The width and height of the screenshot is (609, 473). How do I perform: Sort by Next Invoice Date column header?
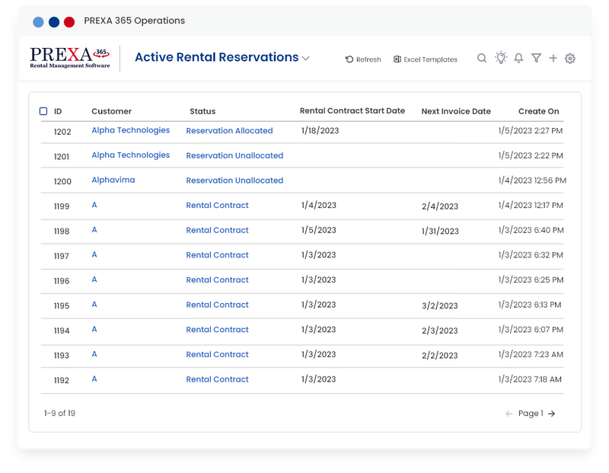coord(456,111)
